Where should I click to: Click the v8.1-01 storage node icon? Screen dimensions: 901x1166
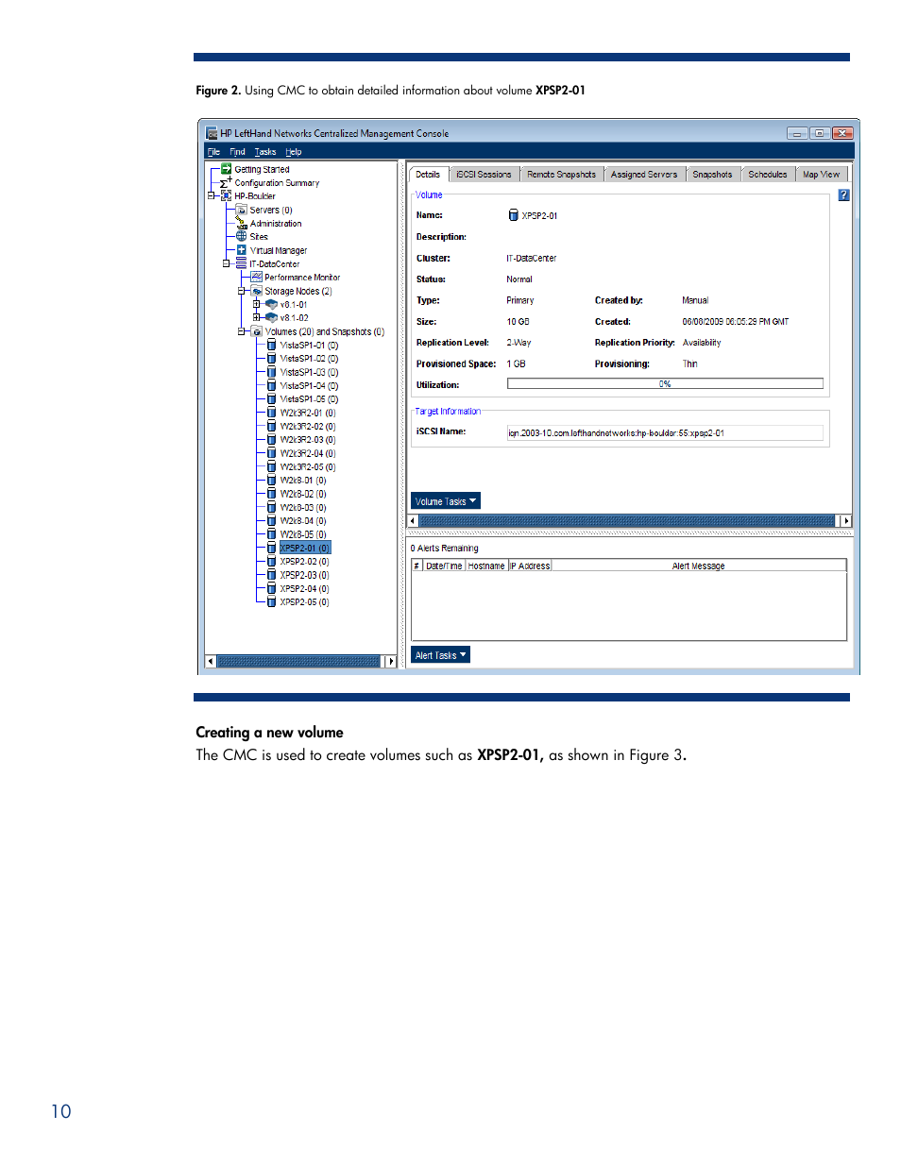[272, 304]
